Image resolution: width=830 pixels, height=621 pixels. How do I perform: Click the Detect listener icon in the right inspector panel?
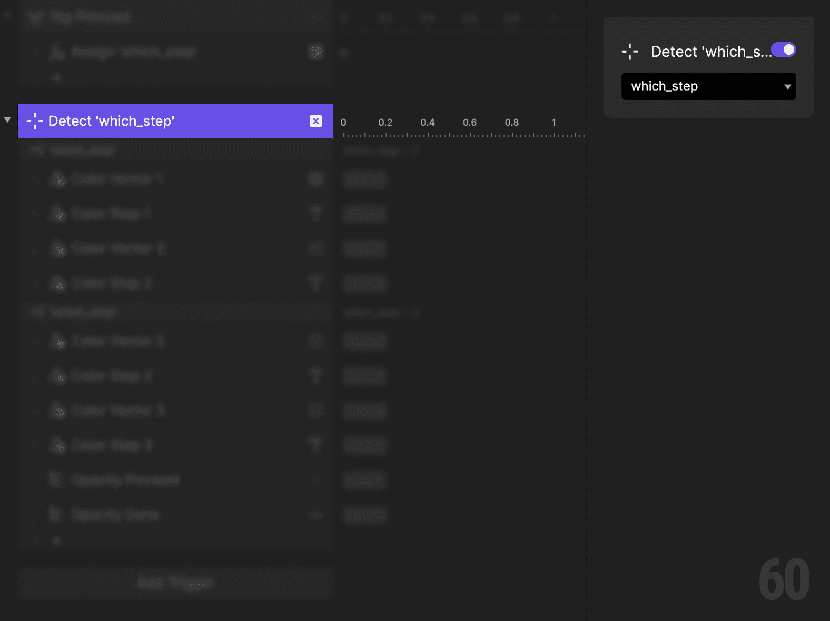[x=630, y=52]
